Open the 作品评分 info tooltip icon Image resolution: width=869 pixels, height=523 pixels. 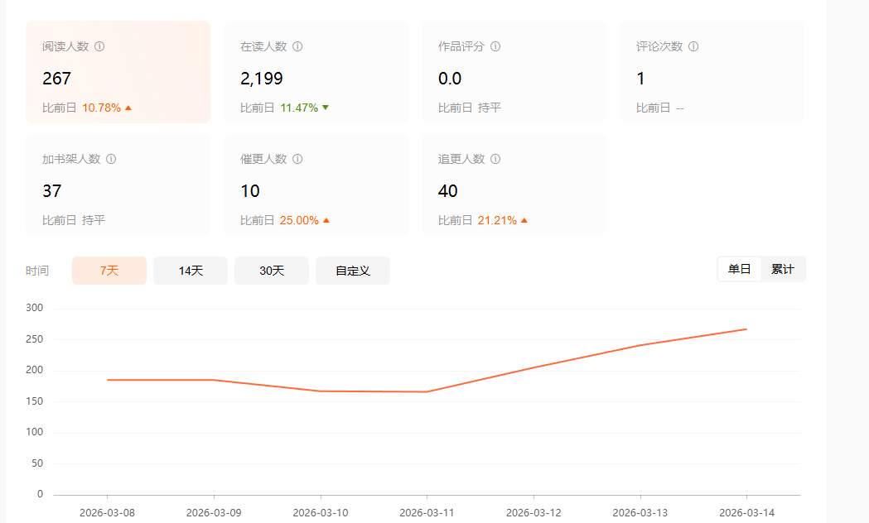click(495, 46)
